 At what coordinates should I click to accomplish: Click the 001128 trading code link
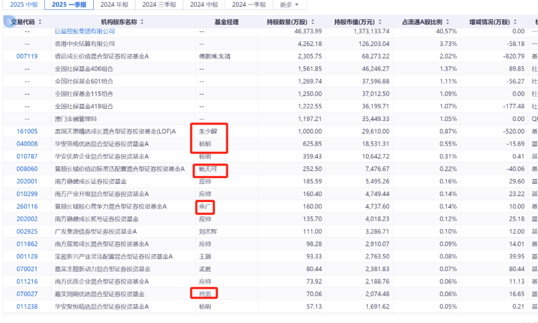coord(27,256)
